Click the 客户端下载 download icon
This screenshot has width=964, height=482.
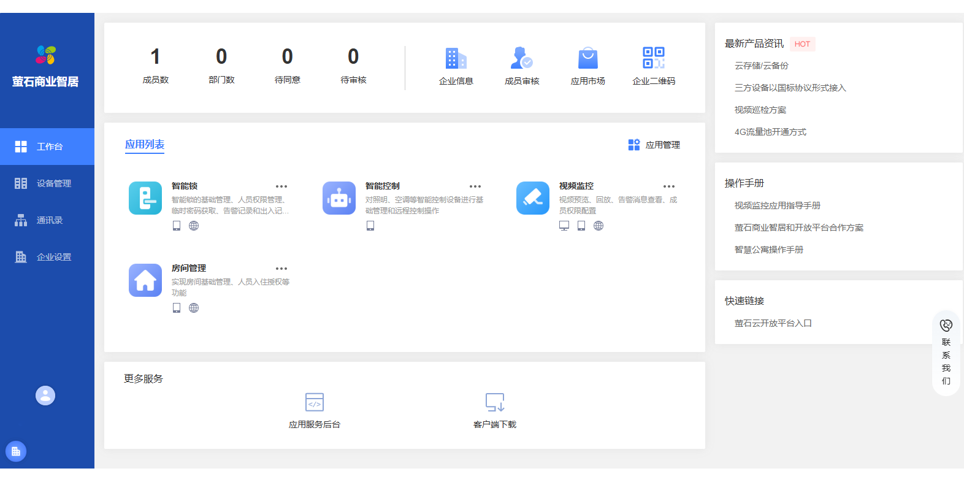(495, 402)
